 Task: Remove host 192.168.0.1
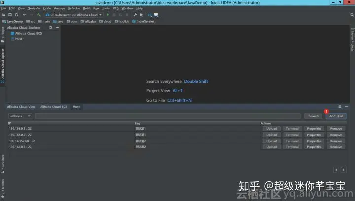pyautogui.click(x=336, y=129)
